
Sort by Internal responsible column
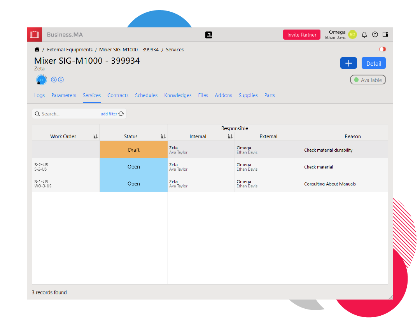230,136
